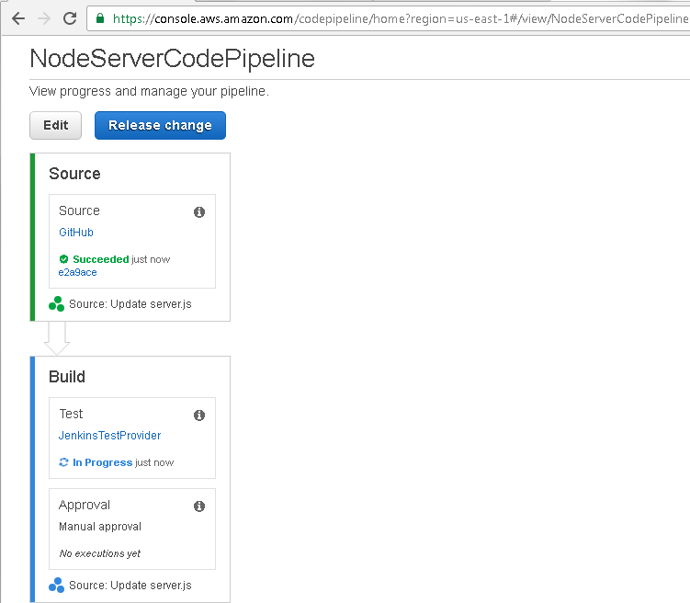Open the GitHub source provider link
The width and height of the screenshot is (690, 603).
pyautogui.click(x=76, y=233)
